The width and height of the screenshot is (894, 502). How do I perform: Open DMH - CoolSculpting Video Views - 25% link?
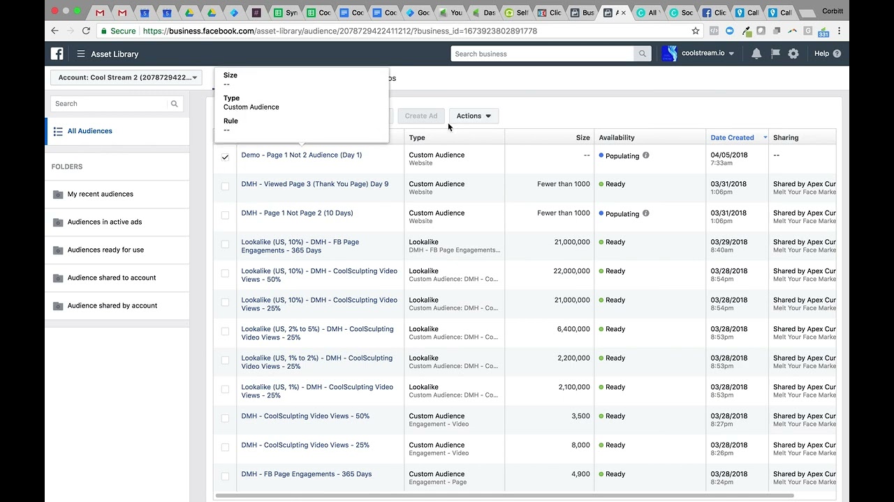[305, 445]
